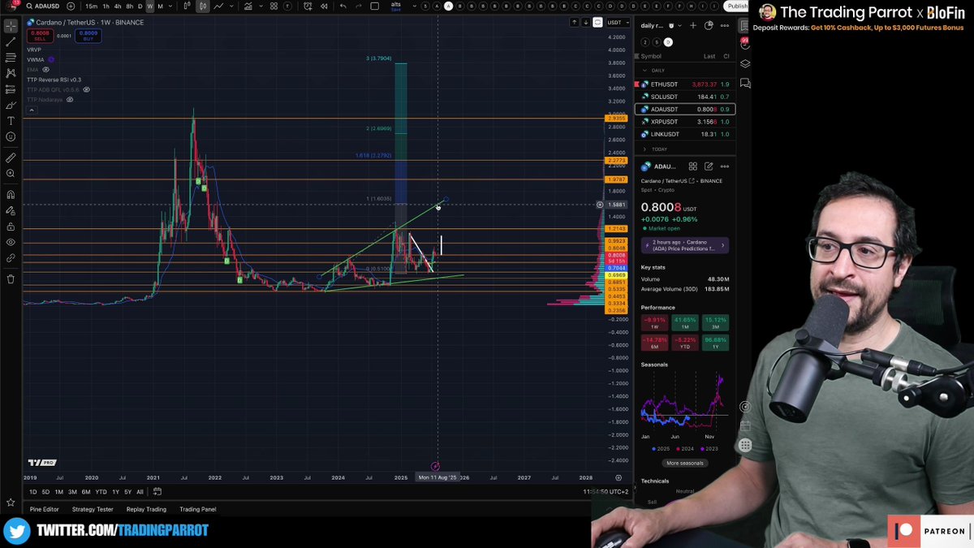The height and width of the screenshot is (548, 974).
Task: Open the timeframe dropdown arrow
Action: tap(170, 6)
